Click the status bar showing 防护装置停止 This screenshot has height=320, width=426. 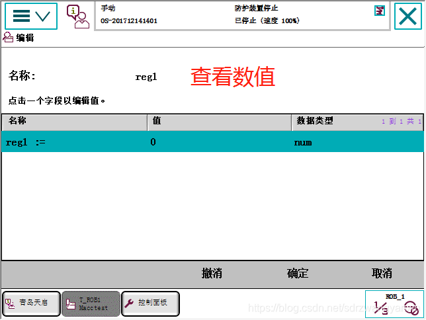(x=242, y=16)
